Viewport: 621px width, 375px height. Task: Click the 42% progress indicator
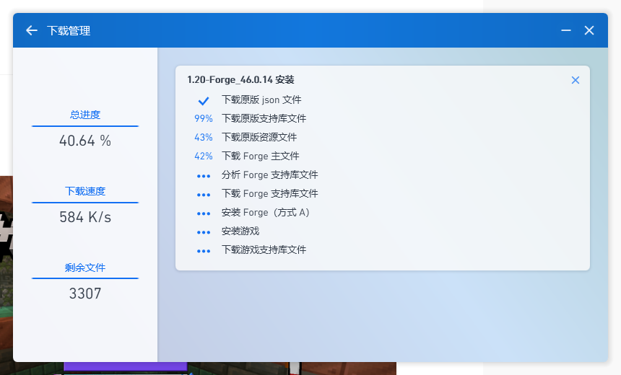(x=204, y=156)
